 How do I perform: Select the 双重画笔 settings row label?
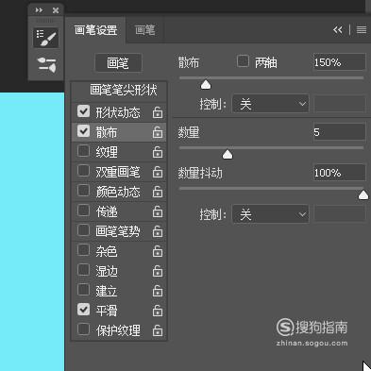click(118, 172)
